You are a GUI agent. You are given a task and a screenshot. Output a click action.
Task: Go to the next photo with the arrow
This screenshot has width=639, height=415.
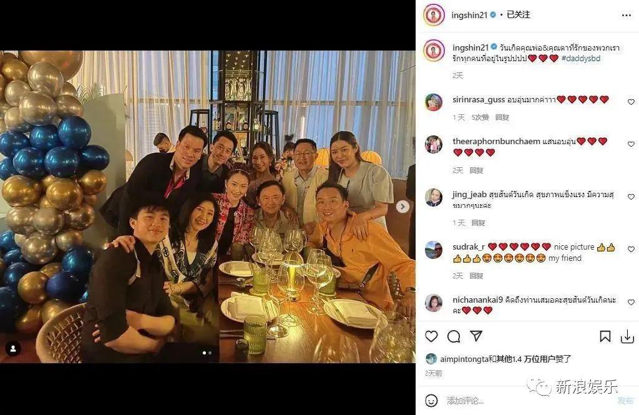(x=402, y=207)
